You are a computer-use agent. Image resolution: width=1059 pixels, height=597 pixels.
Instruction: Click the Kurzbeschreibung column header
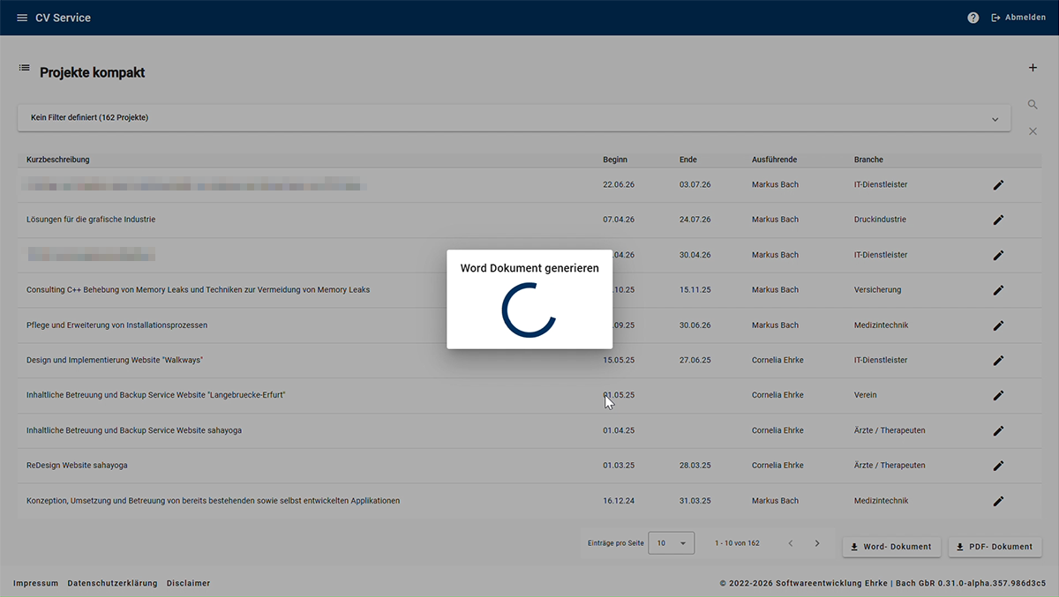pyautogui.click(x=57, y=160)
